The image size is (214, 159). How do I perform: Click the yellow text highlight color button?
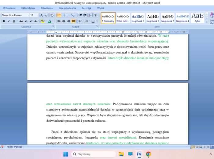[x=43, y=21]
